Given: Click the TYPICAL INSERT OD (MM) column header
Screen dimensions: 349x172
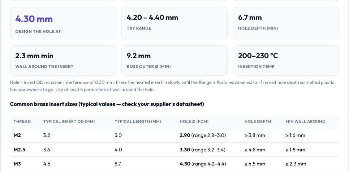Looking at the screenshot, I should pyautogui.click(x=69, y=121).
